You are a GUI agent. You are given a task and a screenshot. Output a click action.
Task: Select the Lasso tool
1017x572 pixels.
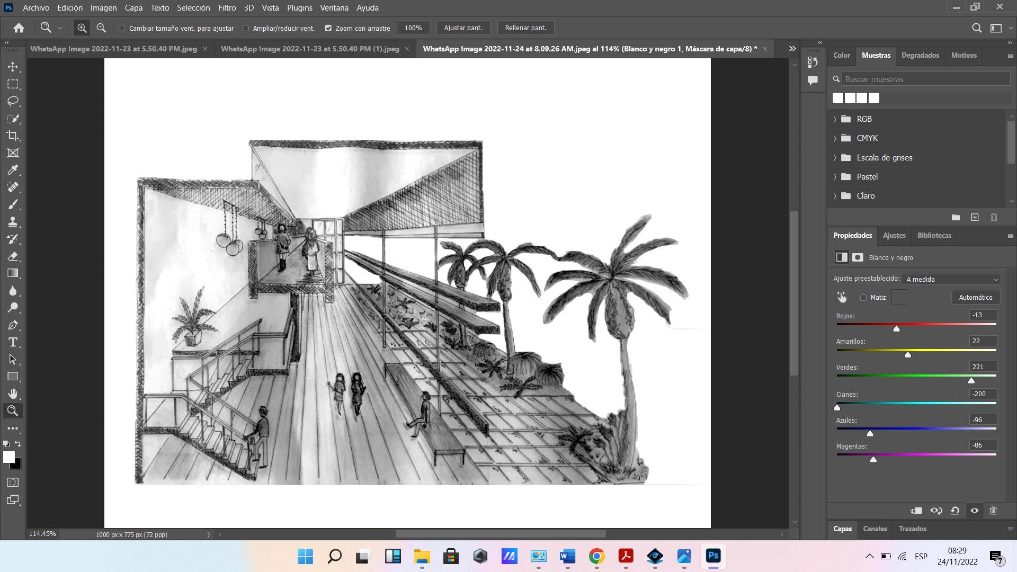[x=13, y=101]
